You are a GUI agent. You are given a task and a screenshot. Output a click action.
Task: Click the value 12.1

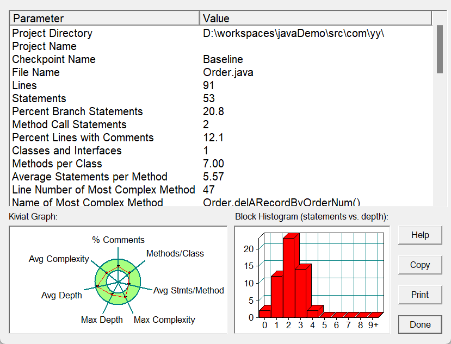coord(213,137)
